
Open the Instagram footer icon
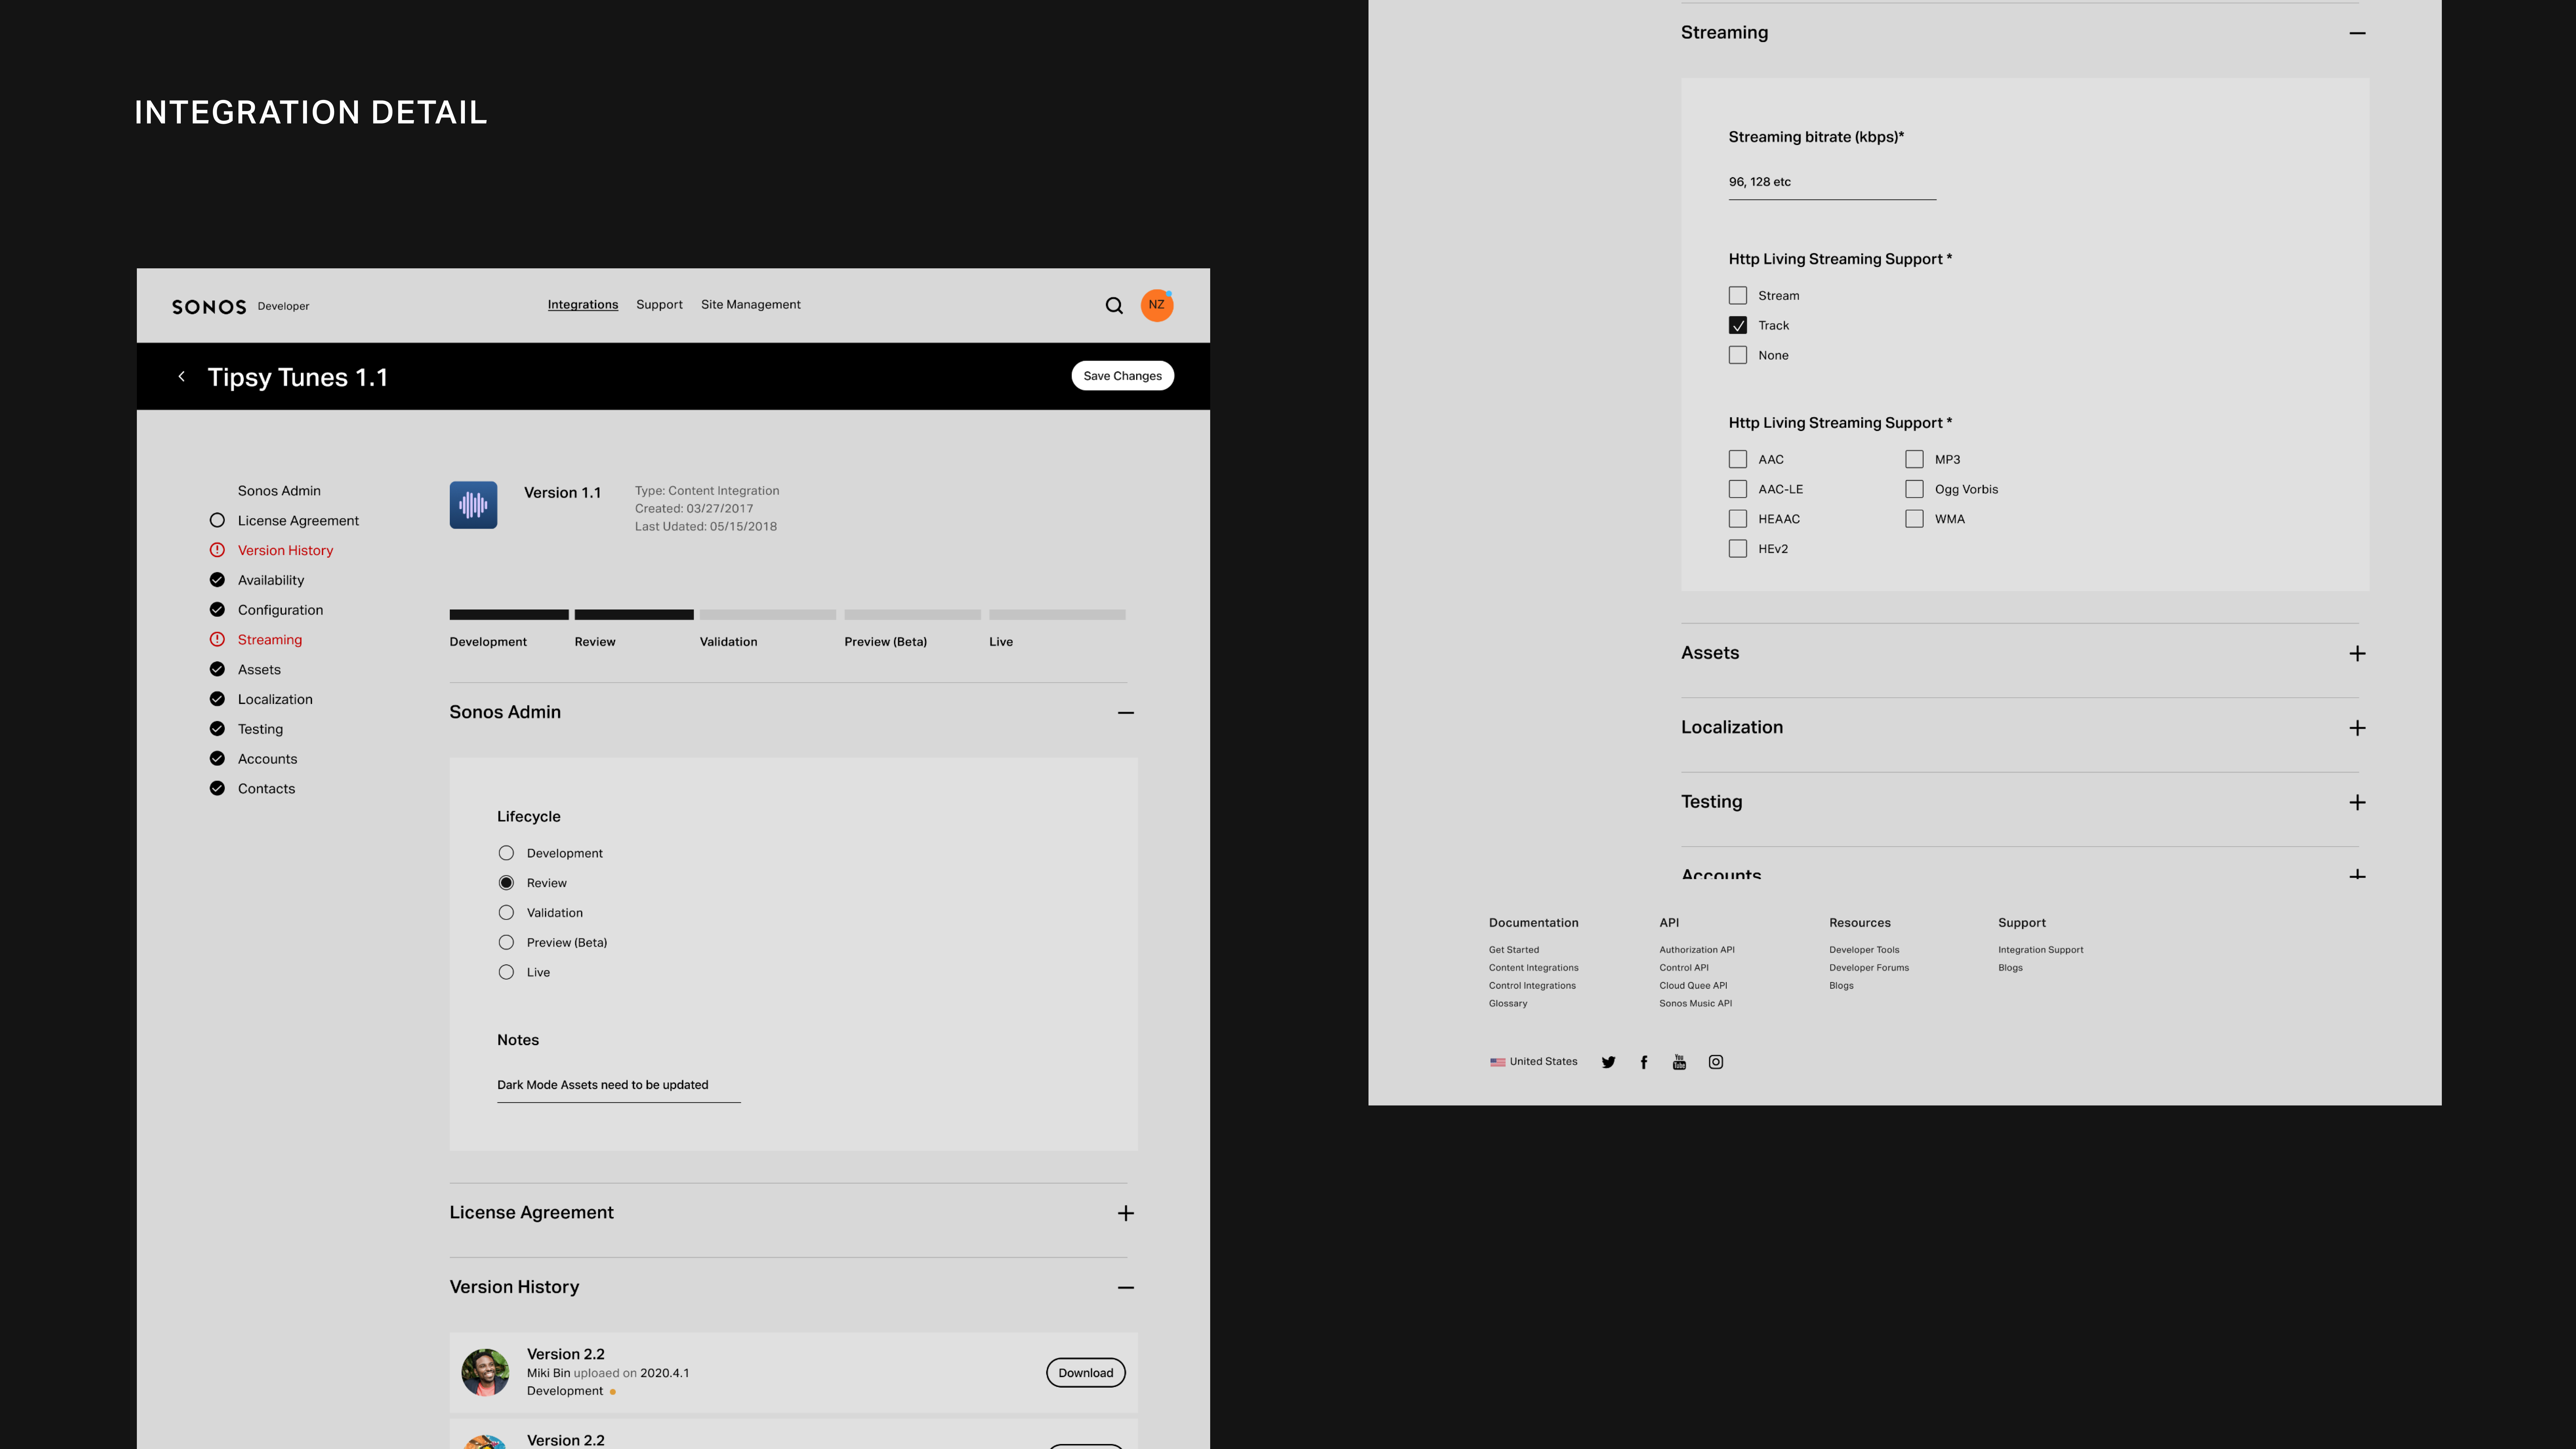[1716, 1062]
